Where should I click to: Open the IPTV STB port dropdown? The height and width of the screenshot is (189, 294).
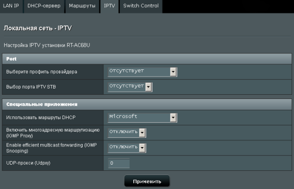tap(130, 87)
